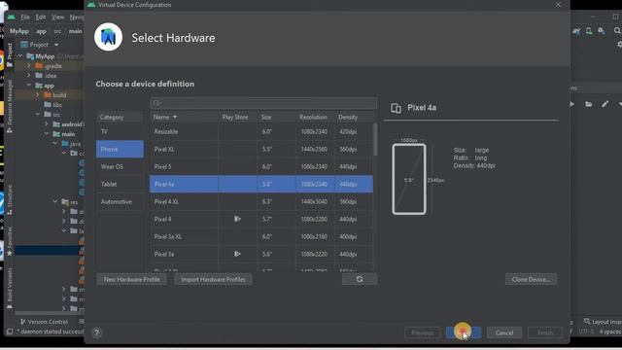Open the Structure side tab
The width and height of the screenshot is (622, 350).
click(x=10, y=199)
